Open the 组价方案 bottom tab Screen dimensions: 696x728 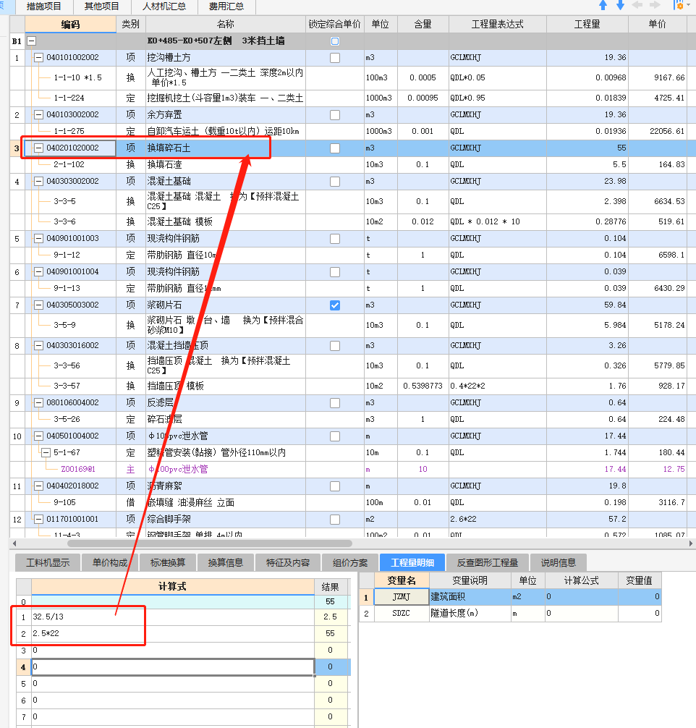coord(350,563)
